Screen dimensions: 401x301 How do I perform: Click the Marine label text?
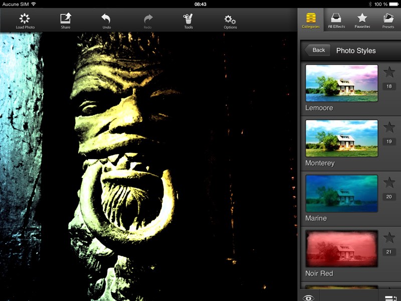point(316,218)
